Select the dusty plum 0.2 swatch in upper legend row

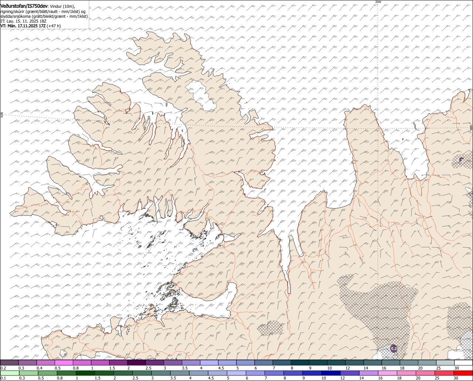(9, 363)
